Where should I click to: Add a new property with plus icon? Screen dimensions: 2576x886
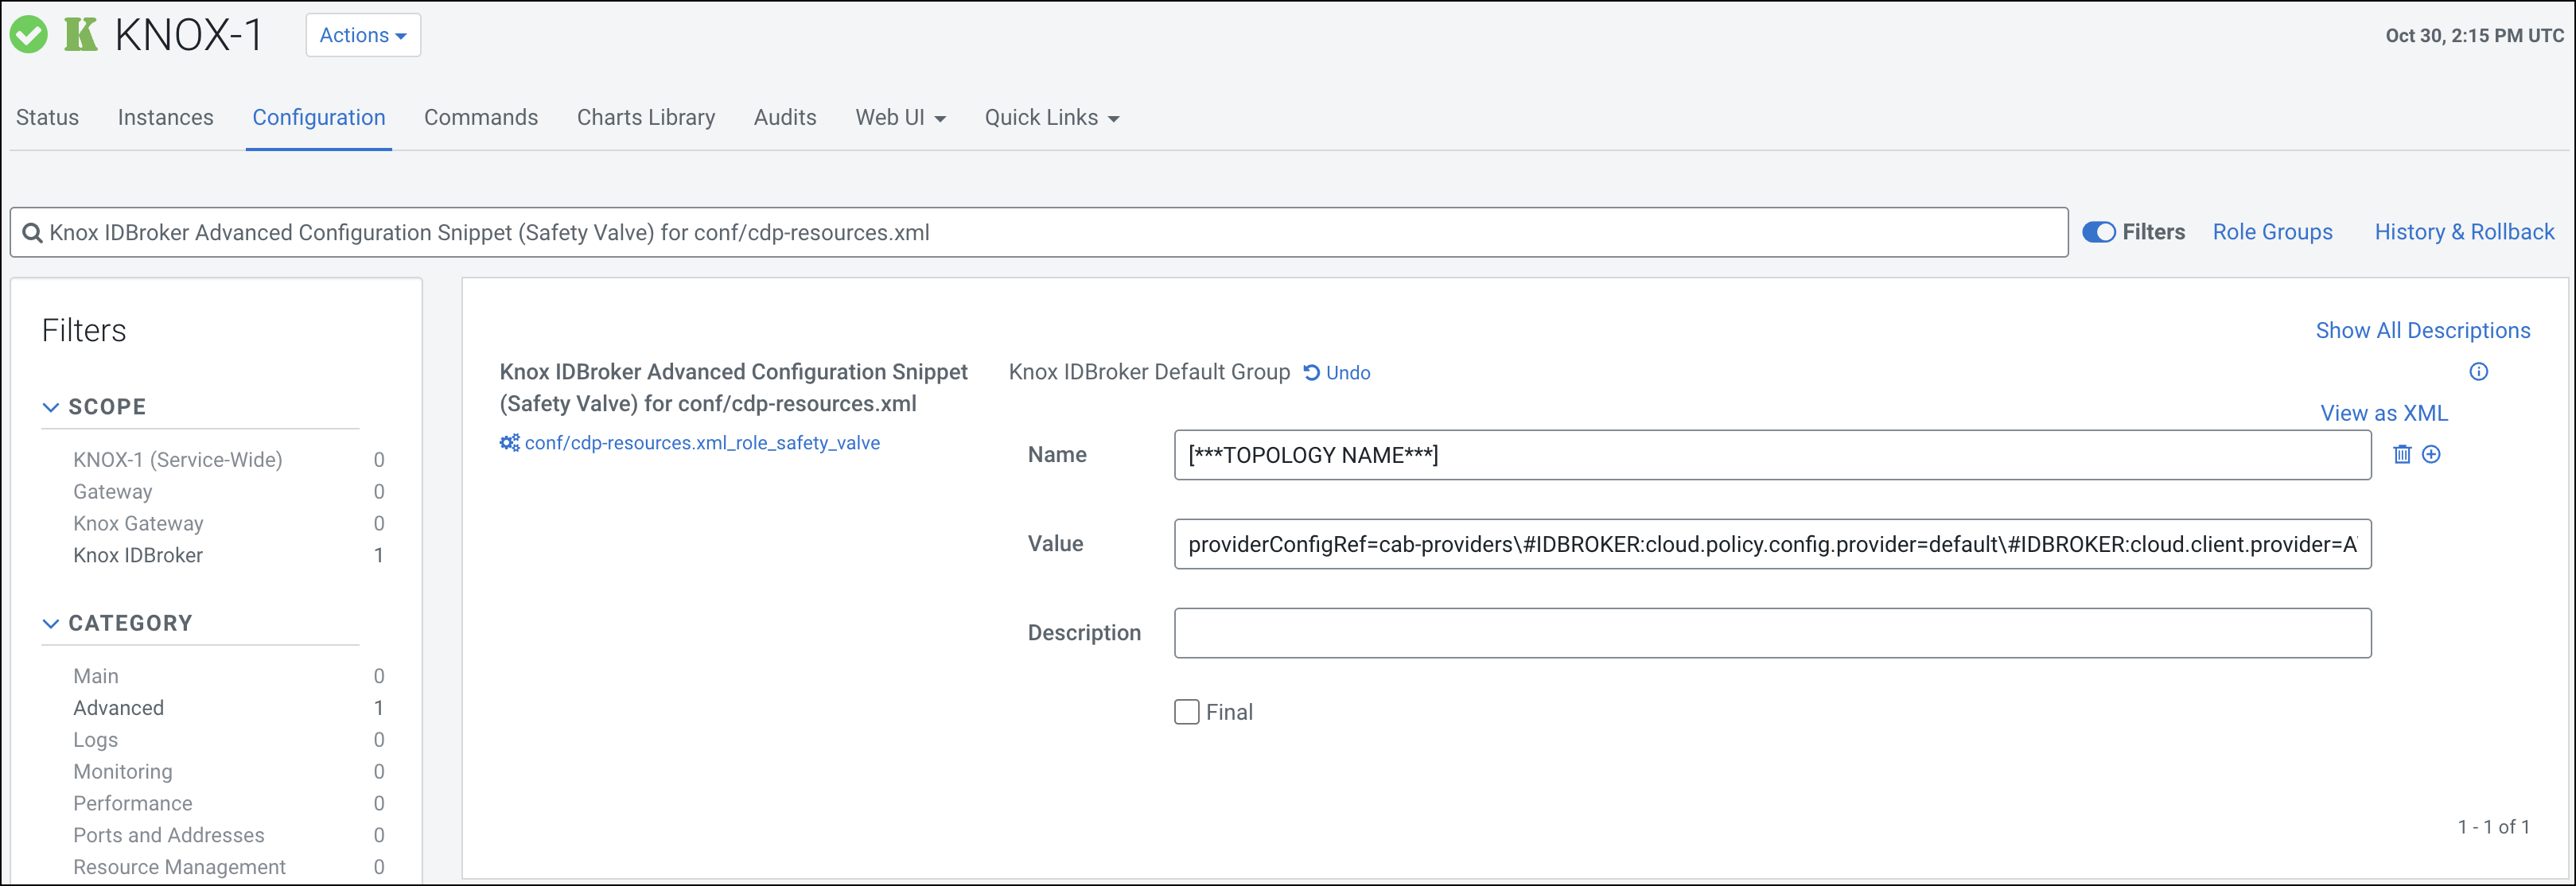(2431, 455)
